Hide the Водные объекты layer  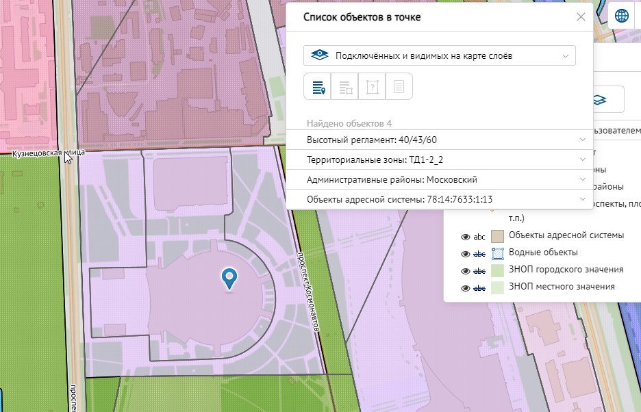pyautogui.click(x=466, y=253)
